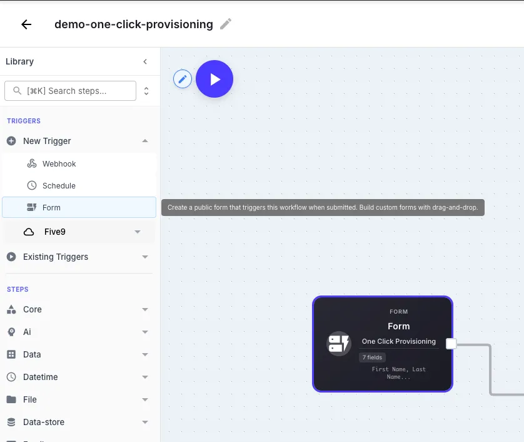This screenshot has width=524, height=442.
Task: Rename the workflow via the title pencil
Action: (226, 23)
